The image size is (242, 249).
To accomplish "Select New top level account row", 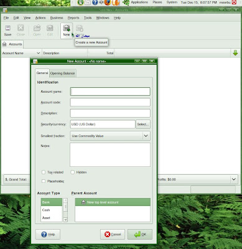I will tap(113, 202).
